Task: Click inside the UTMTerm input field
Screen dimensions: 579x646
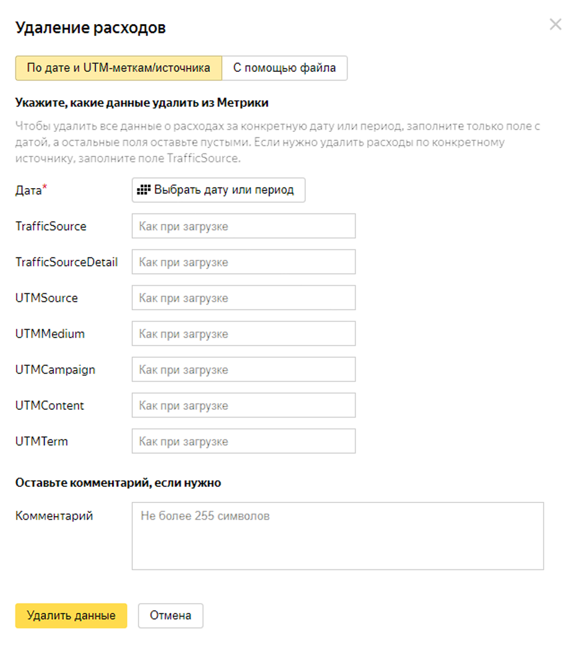Action: [x=244, y=442]
